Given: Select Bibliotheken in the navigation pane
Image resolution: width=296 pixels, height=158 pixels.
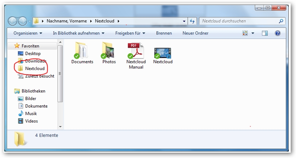Looking at the screenshot, I should (x=33, y=91).
